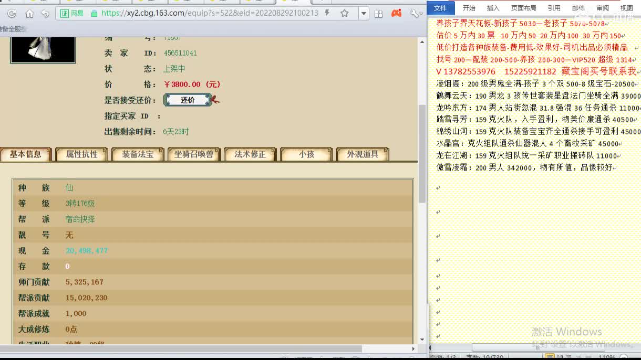641x360 pixels.
Task: Open the Word 审阅 ribbon tab
Action: [x=603, y=8]
